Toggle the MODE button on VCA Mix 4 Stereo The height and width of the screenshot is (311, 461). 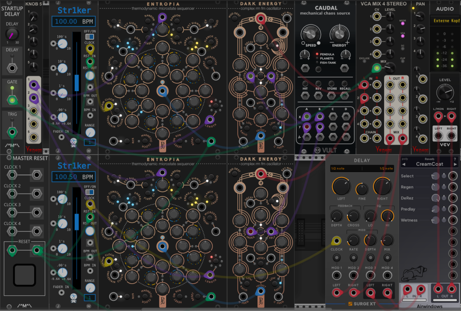pyautogui.click(x=402, y=23)
